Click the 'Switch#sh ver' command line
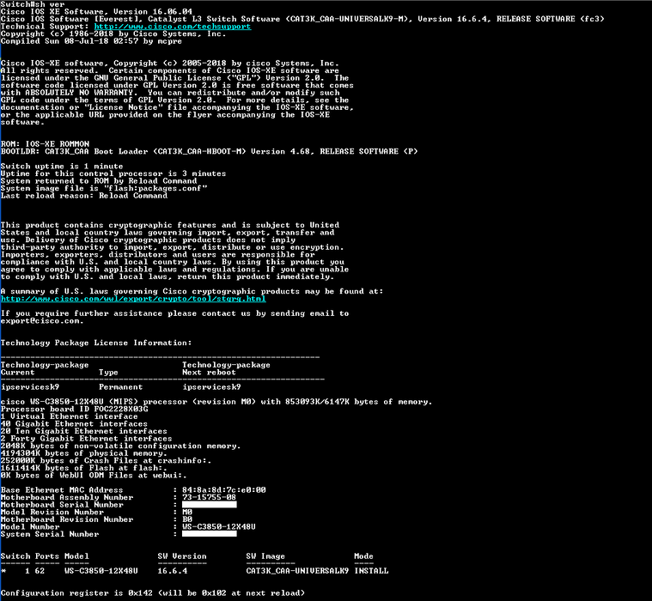Screen dimensions: 652x601 [33, 4]
